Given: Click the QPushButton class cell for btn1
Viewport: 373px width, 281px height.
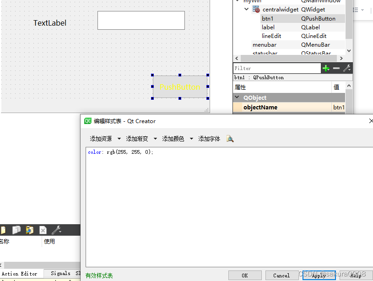Looking at the screenshot, I should [x=318, y=19].
